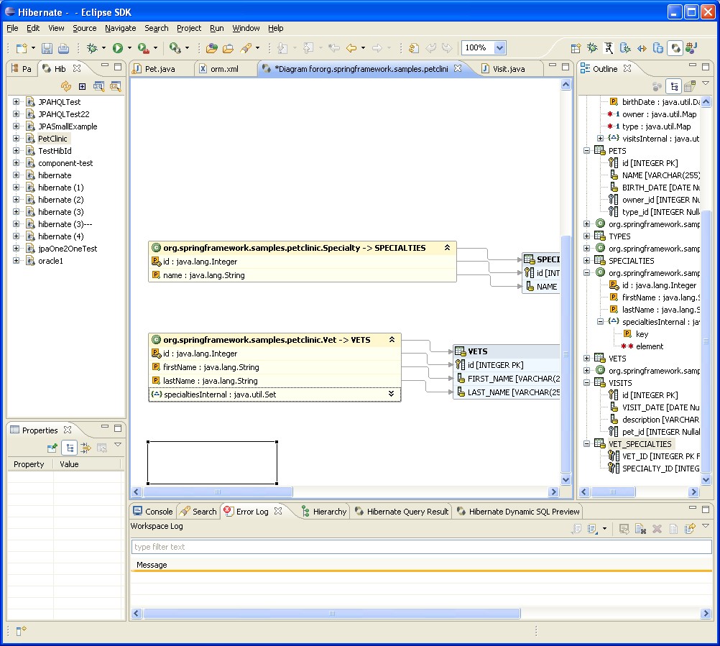The height and width of the screenshot is (646, 720).
Task: Open the zoom level 100% dropdown
Action: click(499, 48)
